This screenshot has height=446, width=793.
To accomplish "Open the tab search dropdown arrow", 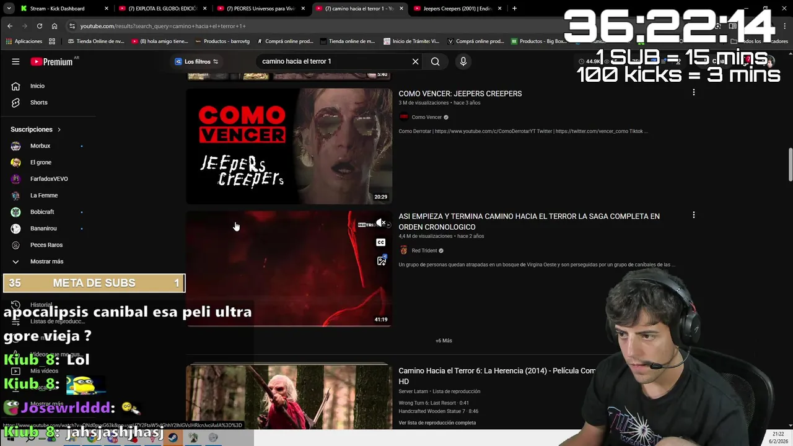I will (9, 9).
